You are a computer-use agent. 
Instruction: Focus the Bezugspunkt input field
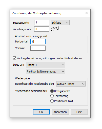(42, 22)
